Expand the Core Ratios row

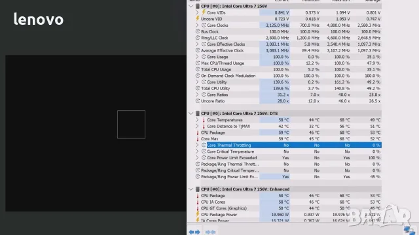[x=197, y=95]
